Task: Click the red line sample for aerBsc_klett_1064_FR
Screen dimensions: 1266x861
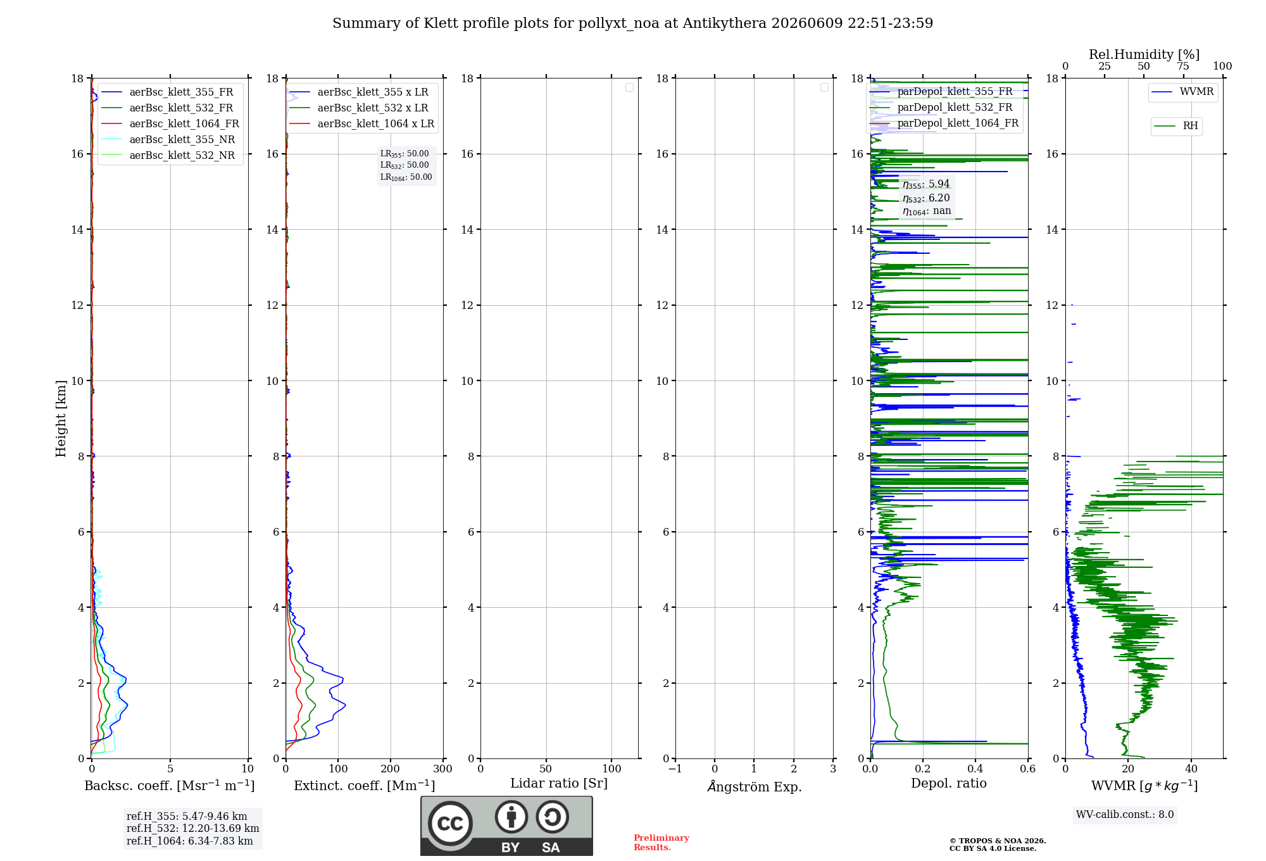Action: click(x=111, y=124)
